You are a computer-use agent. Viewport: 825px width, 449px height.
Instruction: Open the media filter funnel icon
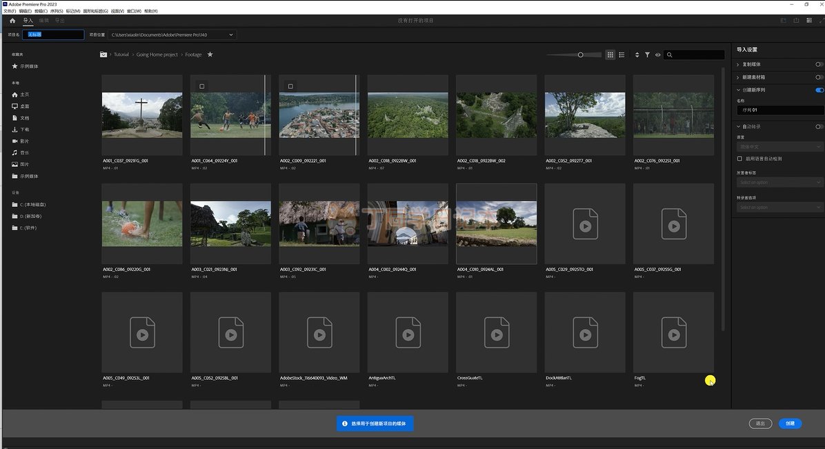(648, 54)
